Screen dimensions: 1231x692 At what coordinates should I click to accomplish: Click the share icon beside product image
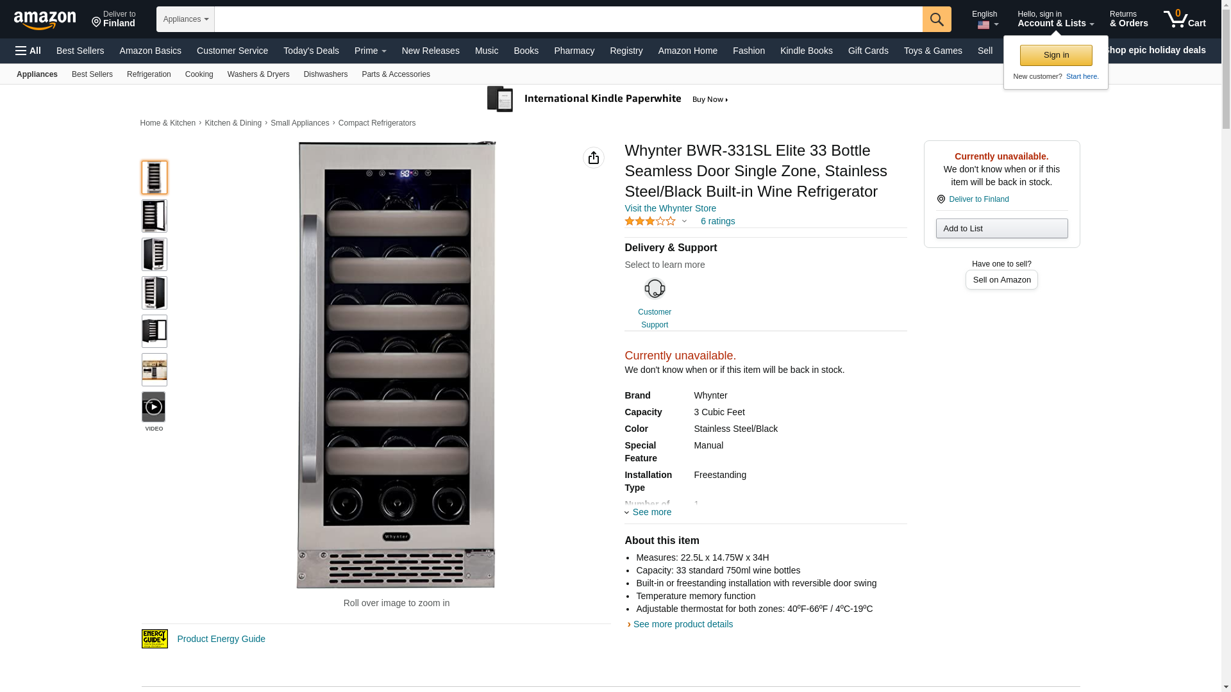coord(594,158)
